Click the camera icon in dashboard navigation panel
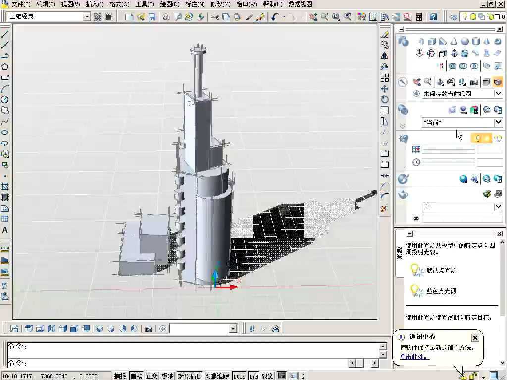The width and height of the screenshot is (507, 380). [x=474, y=82]
